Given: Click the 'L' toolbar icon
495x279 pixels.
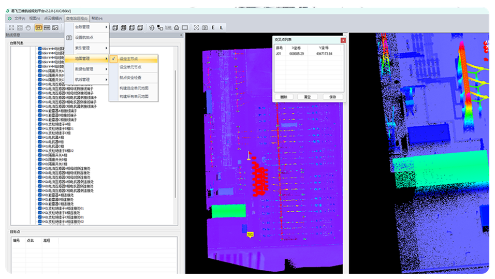Looking at the screenshot, I should [221, 27].
